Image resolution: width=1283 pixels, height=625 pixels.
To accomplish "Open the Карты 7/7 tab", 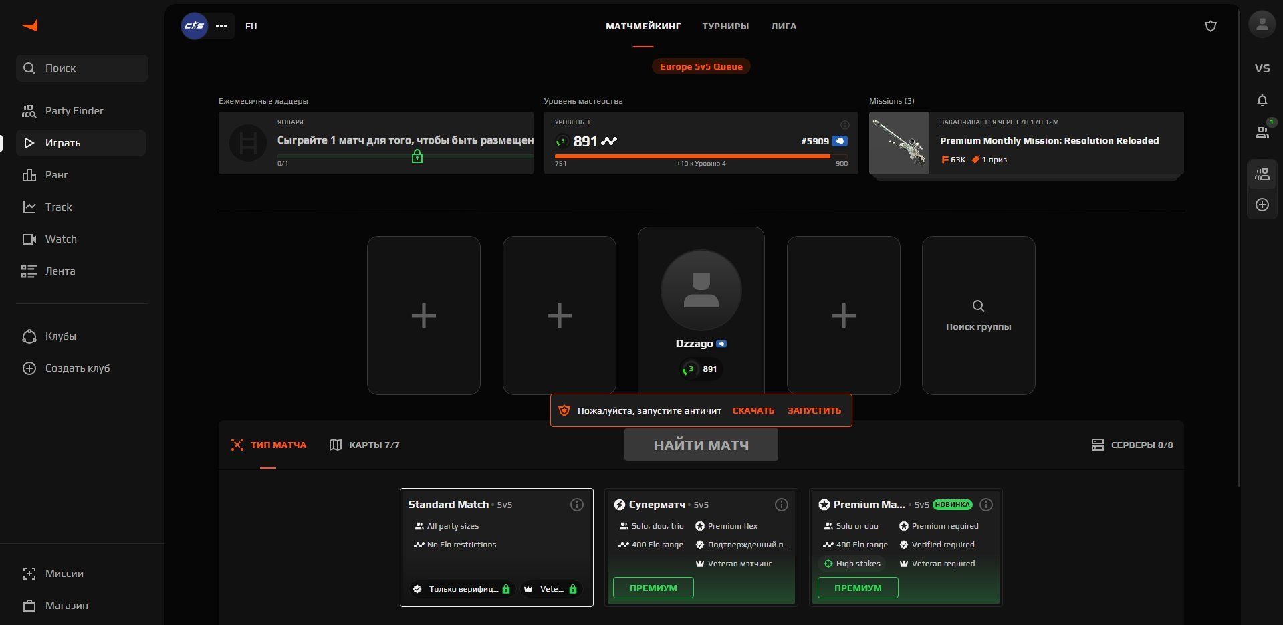I will point(364,445).
